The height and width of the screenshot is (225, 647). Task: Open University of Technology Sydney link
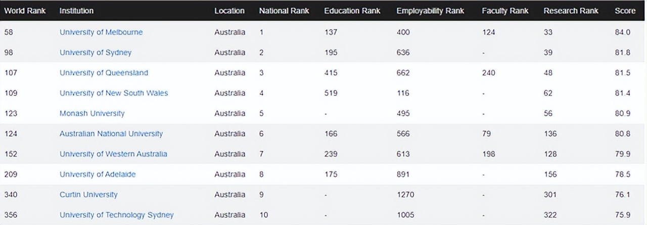tap(116, 215)
